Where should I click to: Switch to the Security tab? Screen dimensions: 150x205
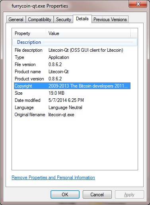64,20
